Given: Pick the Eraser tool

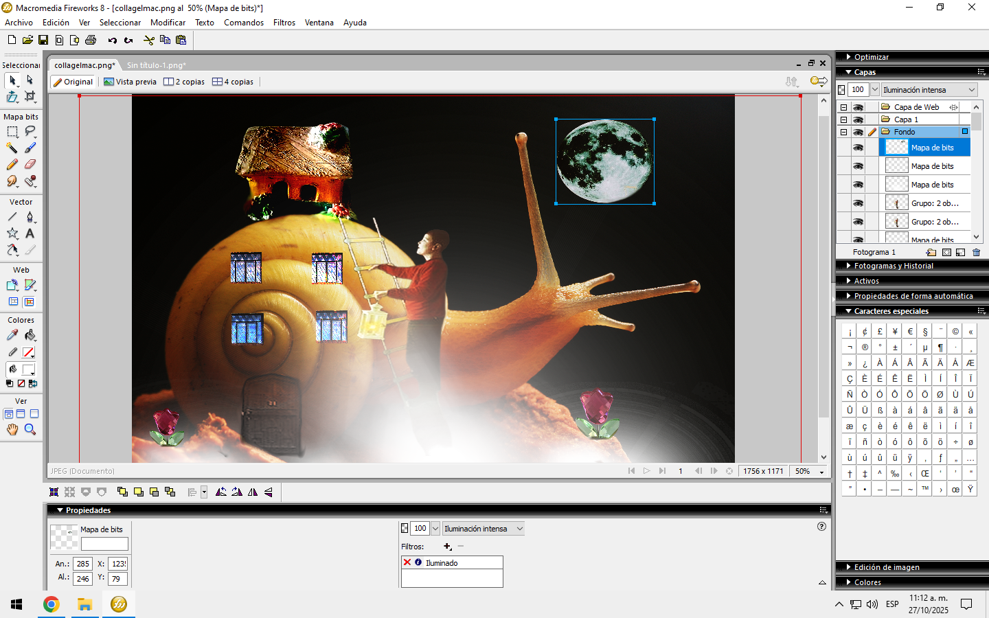Looking at the screenshot, I should pos(30,164).
